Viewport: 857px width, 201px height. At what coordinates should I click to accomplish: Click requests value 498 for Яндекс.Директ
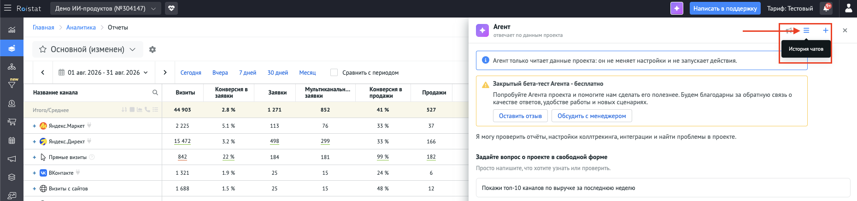[x=275, y=141]
